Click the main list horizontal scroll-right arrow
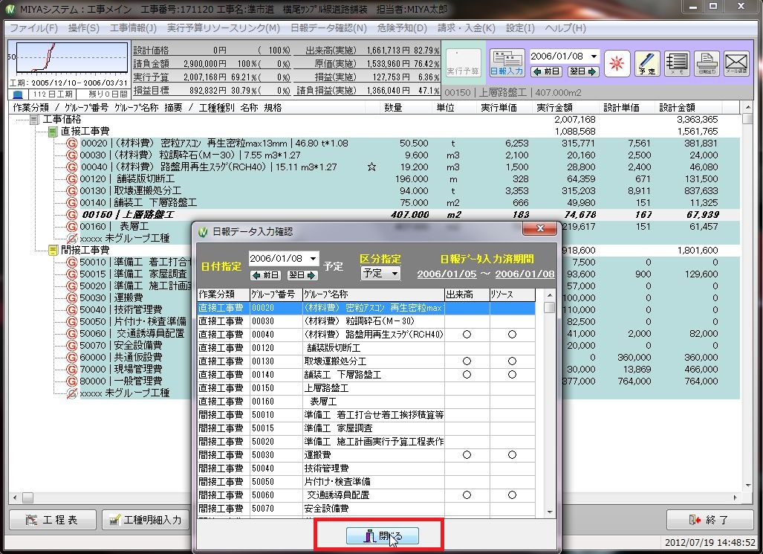The height and width of the screenshot is (554, 763). [x=735, y=497]
